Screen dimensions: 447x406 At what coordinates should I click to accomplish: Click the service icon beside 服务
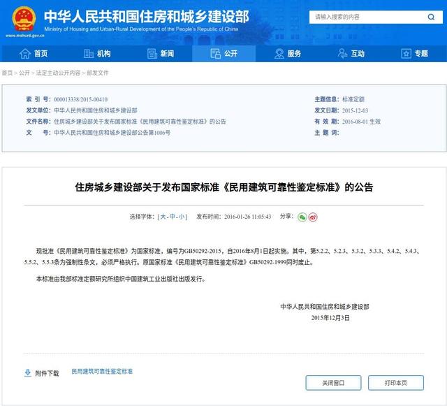pos(279,54)
